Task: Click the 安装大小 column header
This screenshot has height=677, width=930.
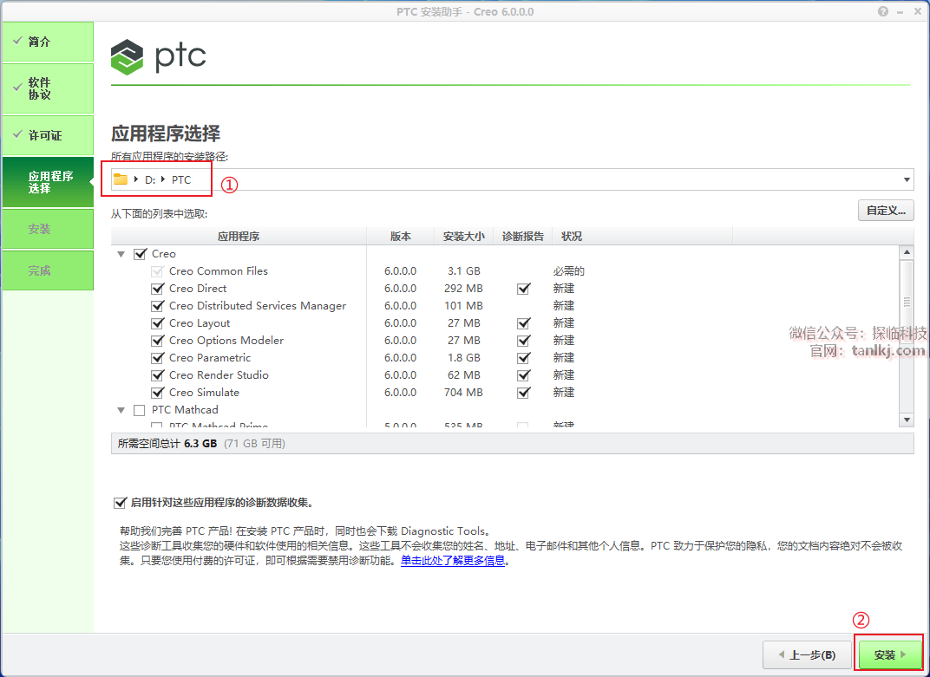Action: (464, 236)
